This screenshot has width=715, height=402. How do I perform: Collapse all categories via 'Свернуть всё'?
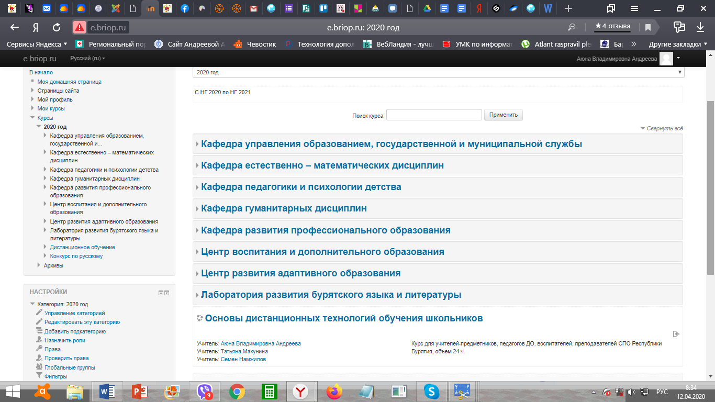pyautogui.click(x=664, y=128)
